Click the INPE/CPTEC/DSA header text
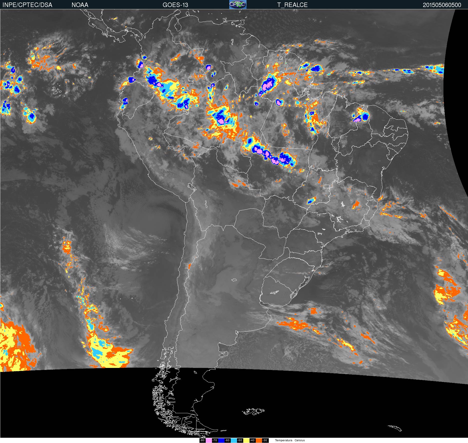Image resolution: width=468 pixels, height=443 pixels. (x=27, y=5)
